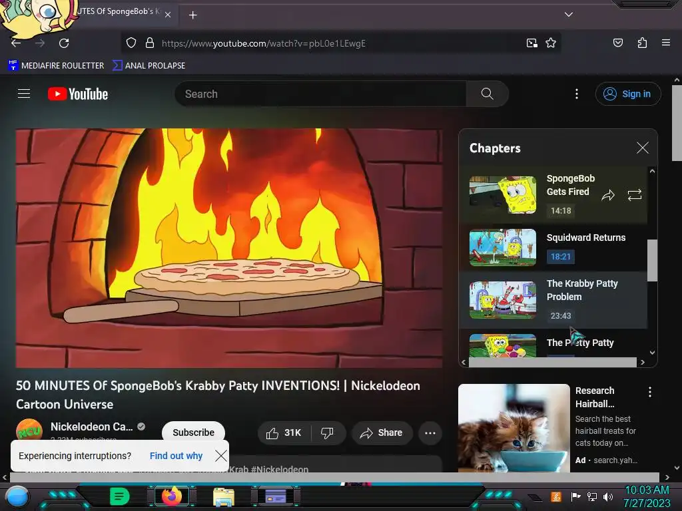Select the SpongeBob Gets Fired chapter thumbnail
The height and width of the screenshot is (511, 682).
503,195
